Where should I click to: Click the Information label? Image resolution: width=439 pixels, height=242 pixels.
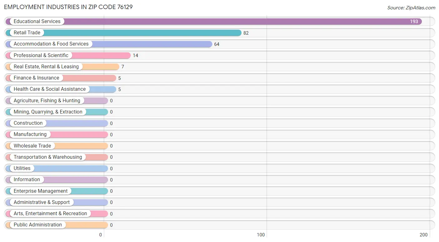pyautogui.click(x=27, y=180)
